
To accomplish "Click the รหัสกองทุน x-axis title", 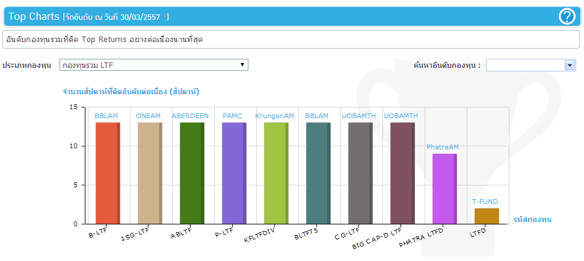I will pyautogui.click(x=532, y=220).
